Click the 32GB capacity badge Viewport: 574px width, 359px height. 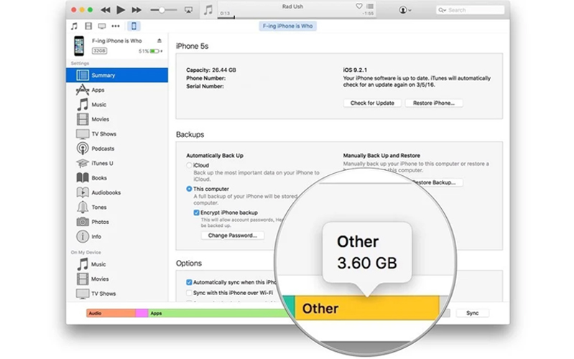99,51
